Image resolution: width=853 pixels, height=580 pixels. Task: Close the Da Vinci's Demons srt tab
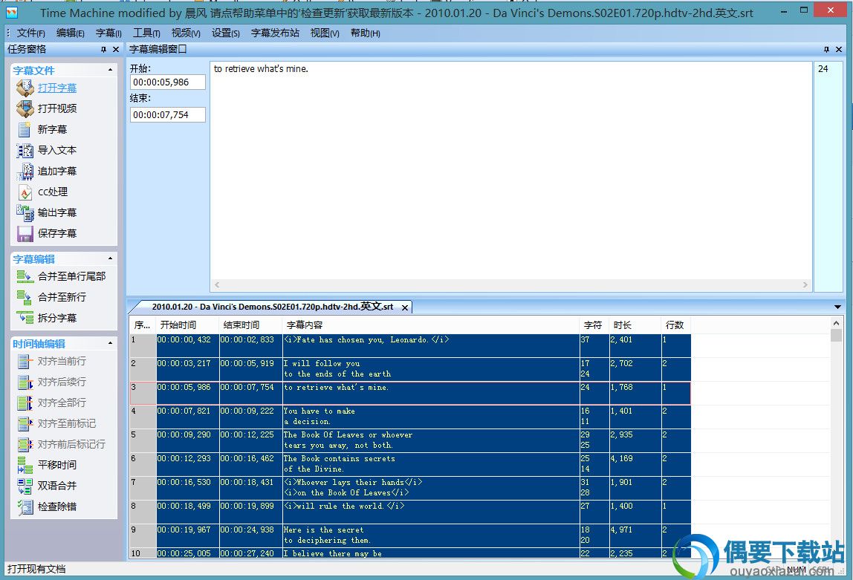(405, 307)
